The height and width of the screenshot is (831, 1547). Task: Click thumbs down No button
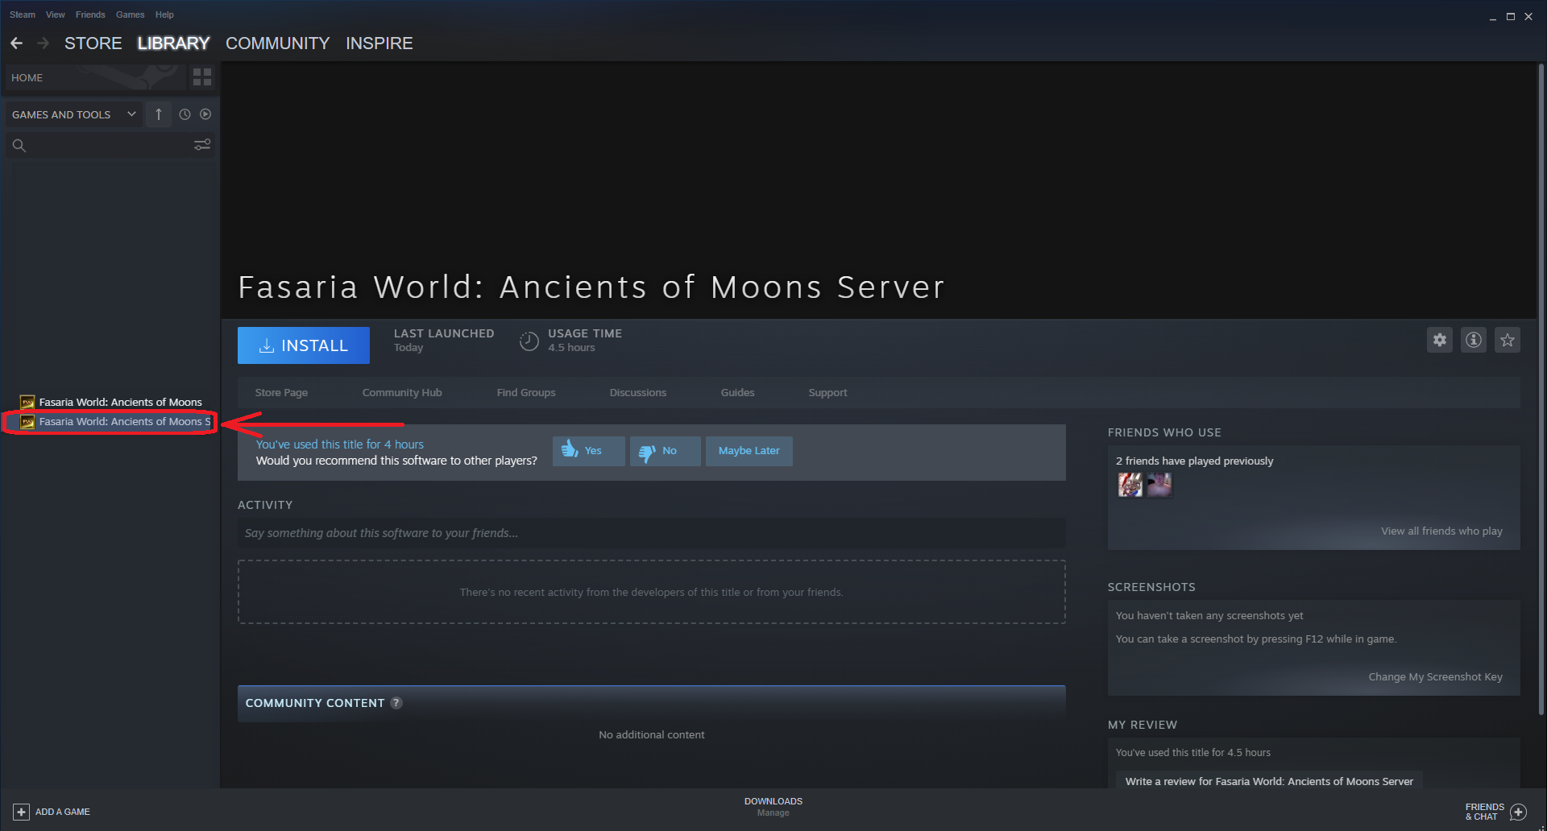[665, 451]
